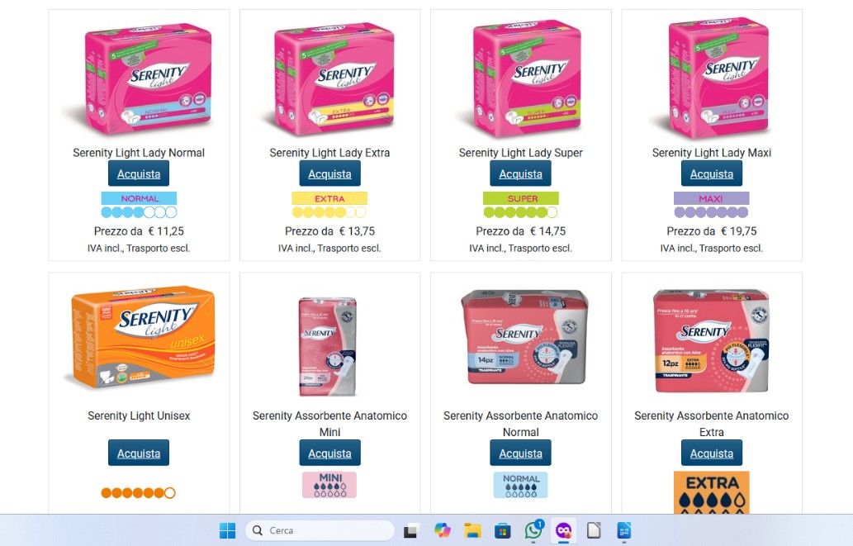Click the Cerca search field in the taskbar

[320, 530]
